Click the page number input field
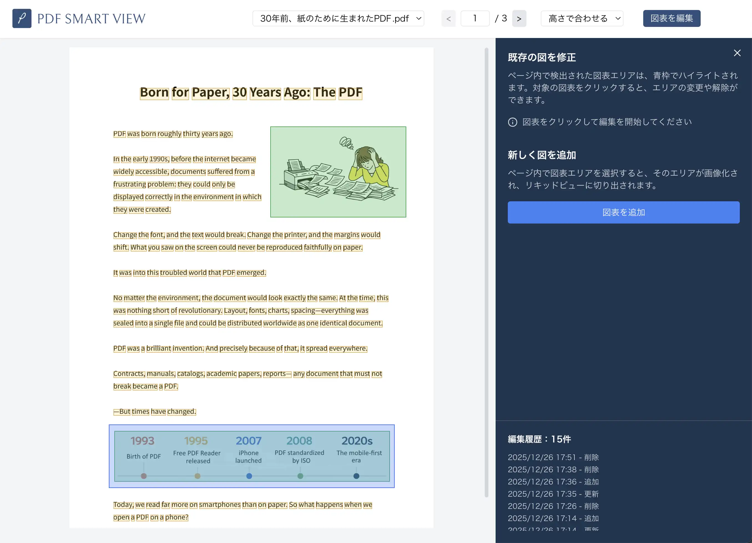752x543 pixels. tap(475, 19)
